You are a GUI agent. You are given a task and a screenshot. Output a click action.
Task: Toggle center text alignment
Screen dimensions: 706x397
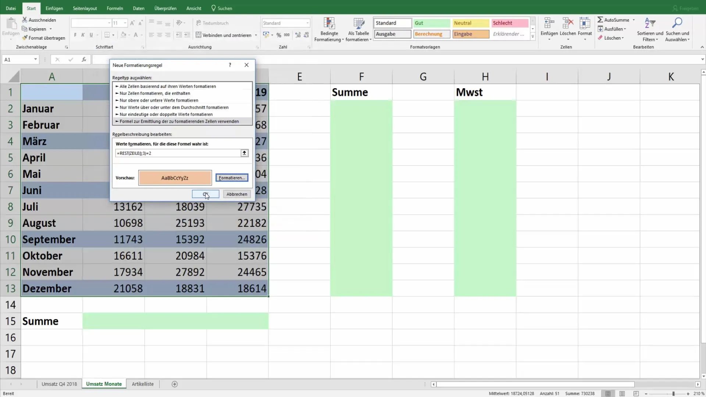pos(160,35)
